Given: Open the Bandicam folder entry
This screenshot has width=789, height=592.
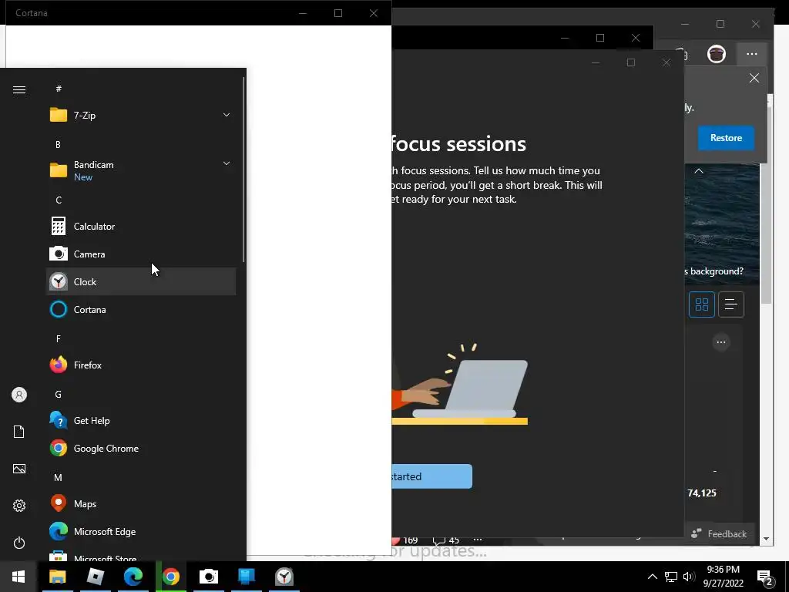Looking at the screenshot, I should [141, 170].
